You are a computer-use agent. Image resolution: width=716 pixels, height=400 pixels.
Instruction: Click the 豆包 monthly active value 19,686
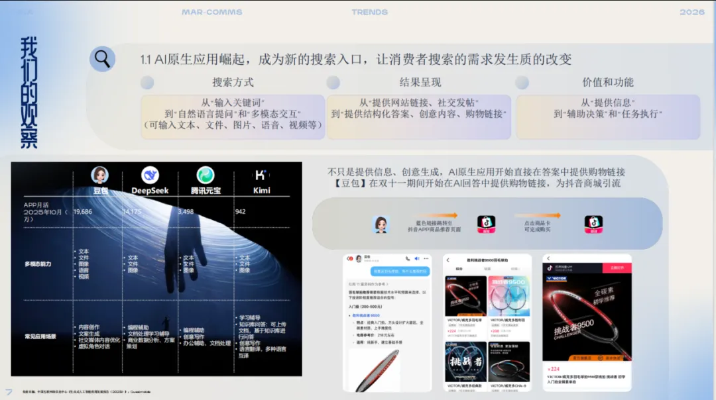click(x=83, y=212)
